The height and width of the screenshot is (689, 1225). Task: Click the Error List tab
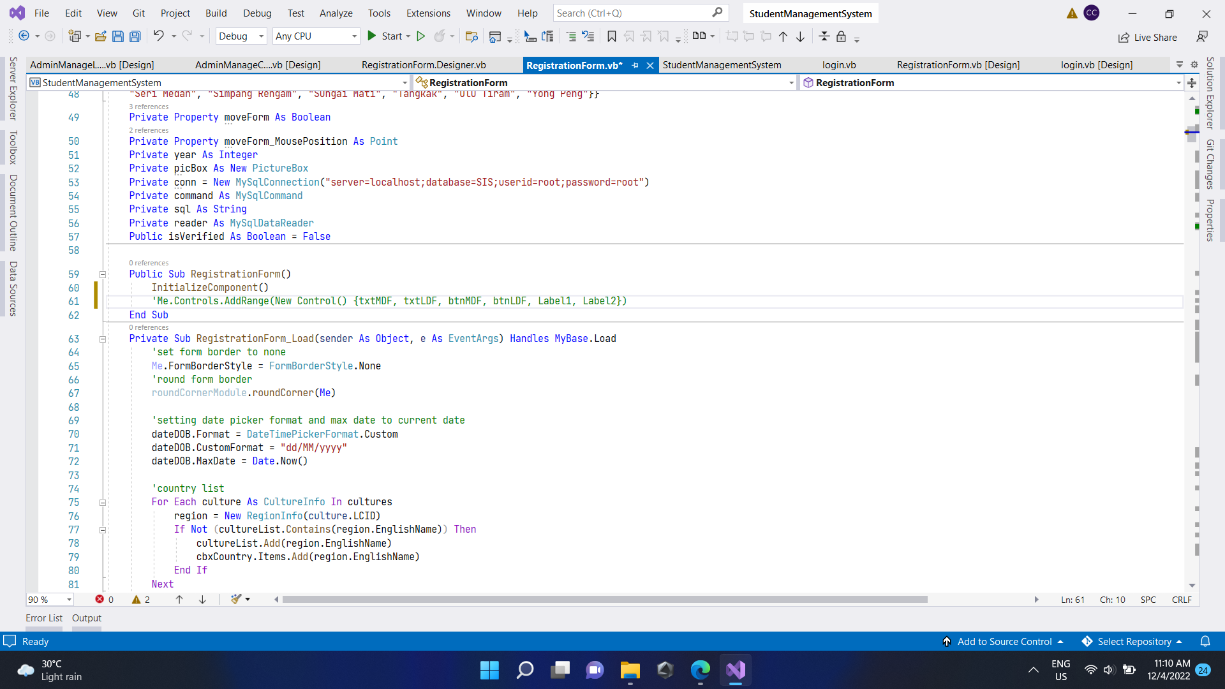click(44, 618)
